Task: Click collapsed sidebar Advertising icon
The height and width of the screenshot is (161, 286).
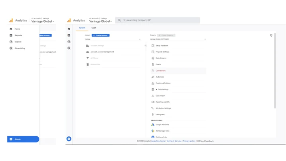Action: (69, 48)
